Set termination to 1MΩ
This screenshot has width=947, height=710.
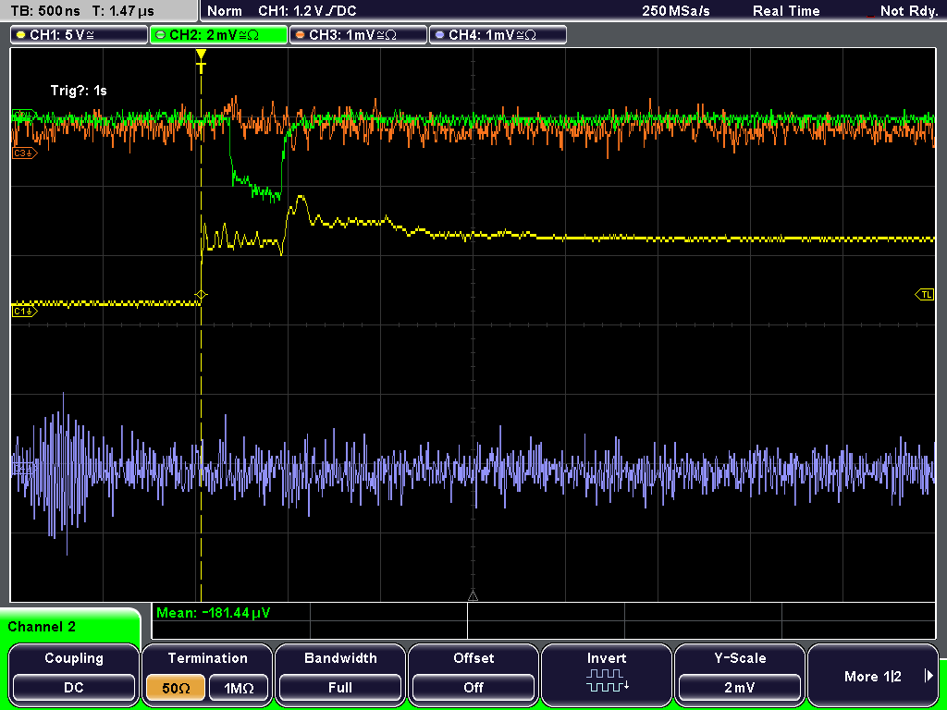pos(239,687)
